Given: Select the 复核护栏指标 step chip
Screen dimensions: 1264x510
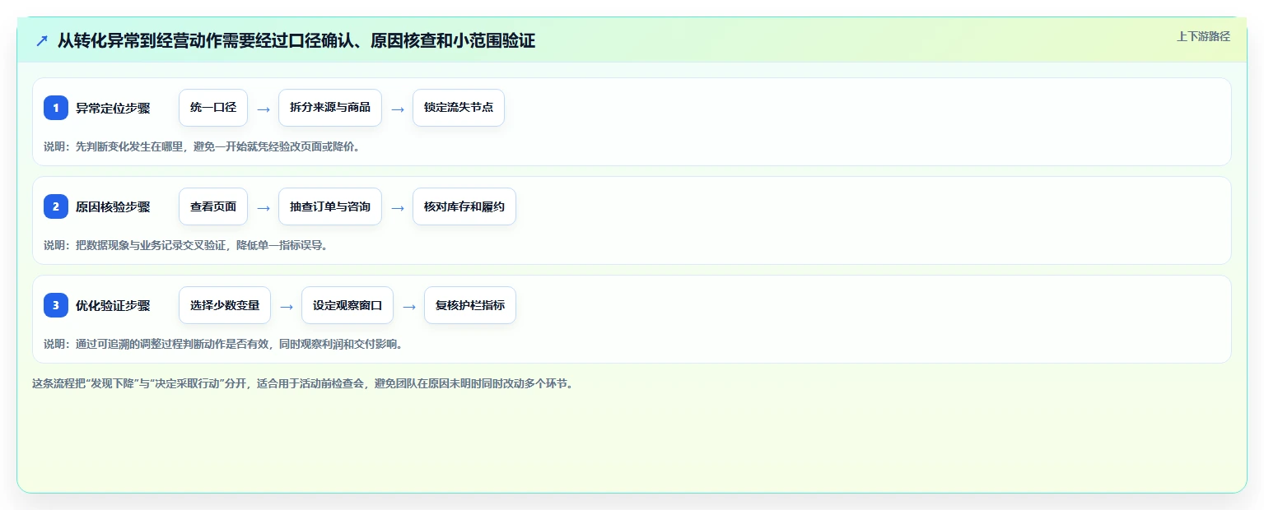Looking at the screenshot, I should coord(470,305).
